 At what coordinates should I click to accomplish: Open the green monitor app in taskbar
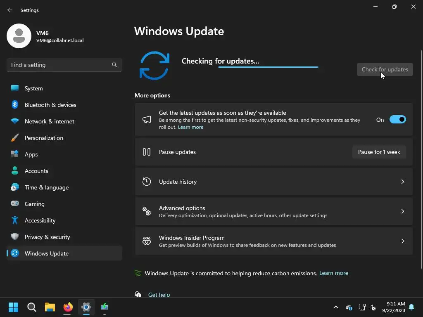click(105, 307)
